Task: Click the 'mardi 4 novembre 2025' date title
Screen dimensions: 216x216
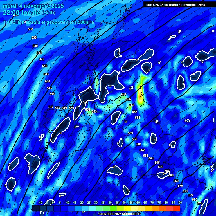Action: tap(33, 6)
